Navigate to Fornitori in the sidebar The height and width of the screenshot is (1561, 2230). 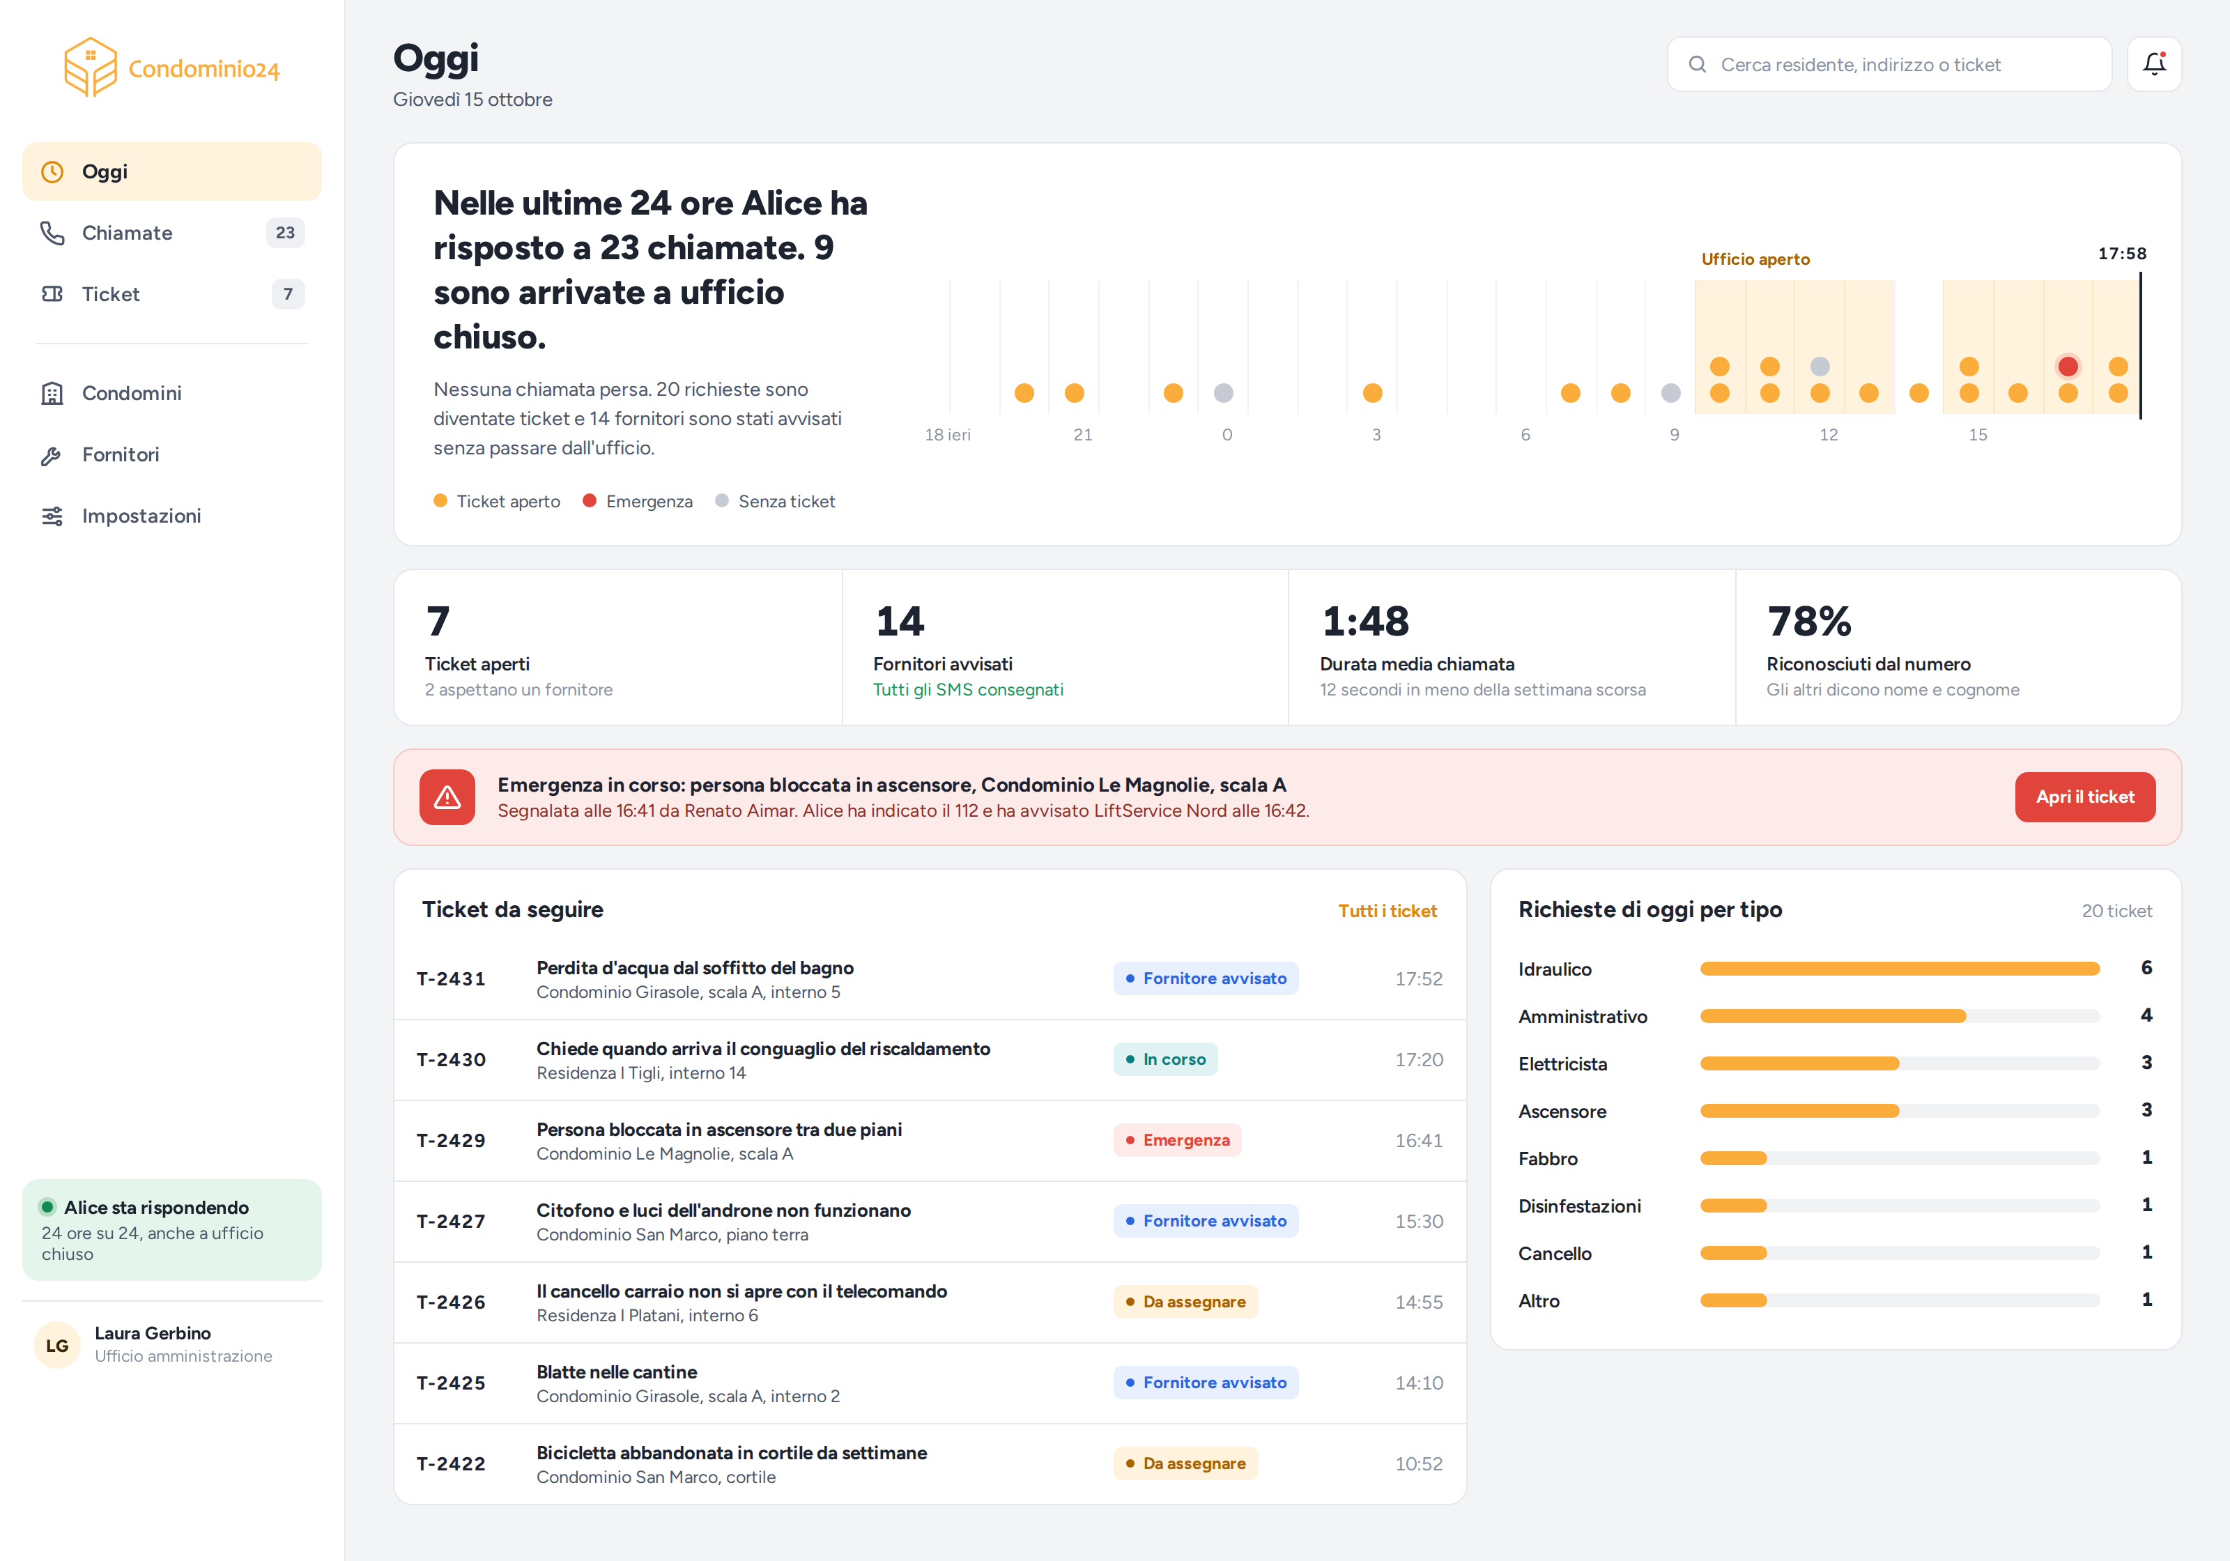click(x=172, y=454)
